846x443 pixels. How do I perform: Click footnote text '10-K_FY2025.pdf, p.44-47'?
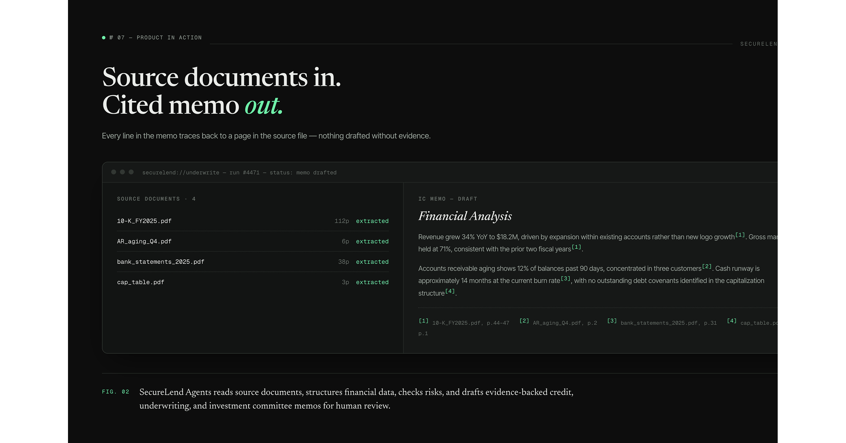pyautogui.click(x=471, y=323)
